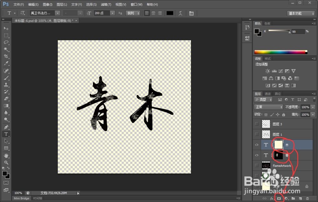Screen dimensions: 318x202
Task: Show the 图层 3 layer
Action: pyautogui.click(x=257, y=124)
